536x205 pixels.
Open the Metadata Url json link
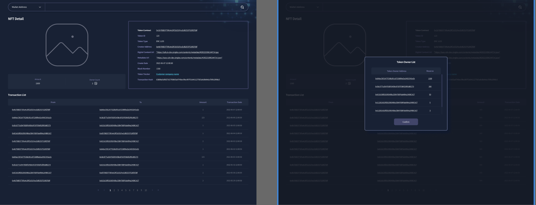pos(189,58)
